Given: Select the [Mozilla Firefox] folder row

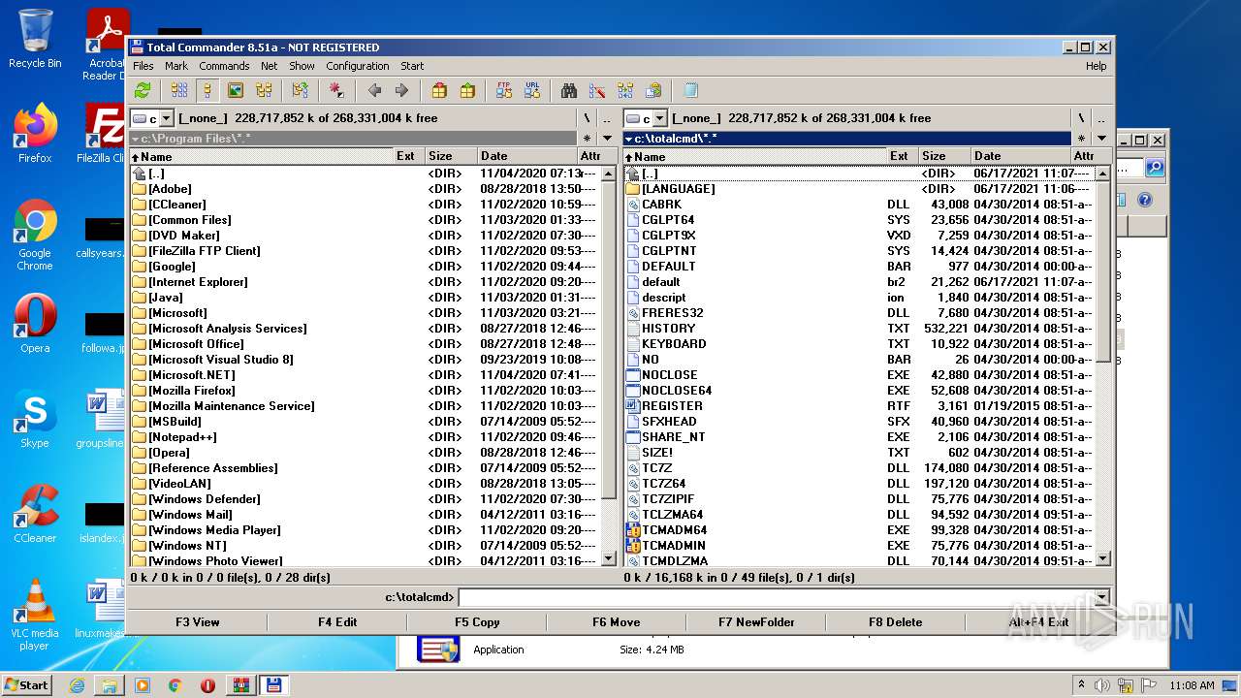Looking at the screenshot, I should point(366,391).
